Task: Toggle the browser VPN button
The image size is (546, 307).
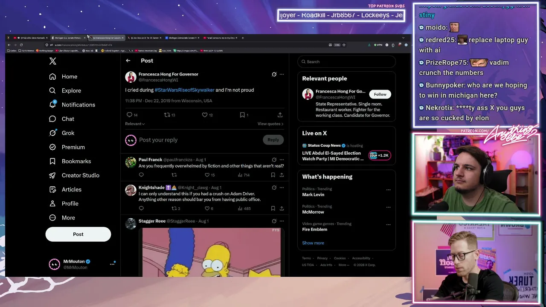Action: tap(378, 45)
